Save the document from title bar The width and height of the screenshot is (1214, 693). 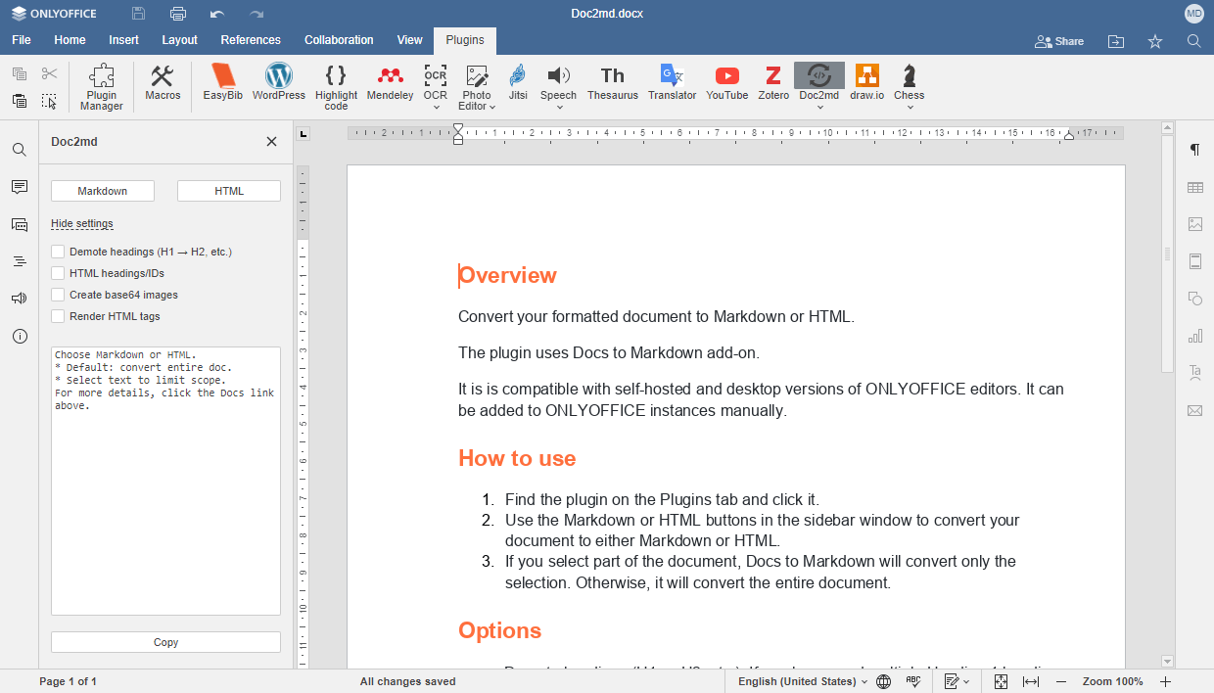pyautogui.click(x=139, y=14)
